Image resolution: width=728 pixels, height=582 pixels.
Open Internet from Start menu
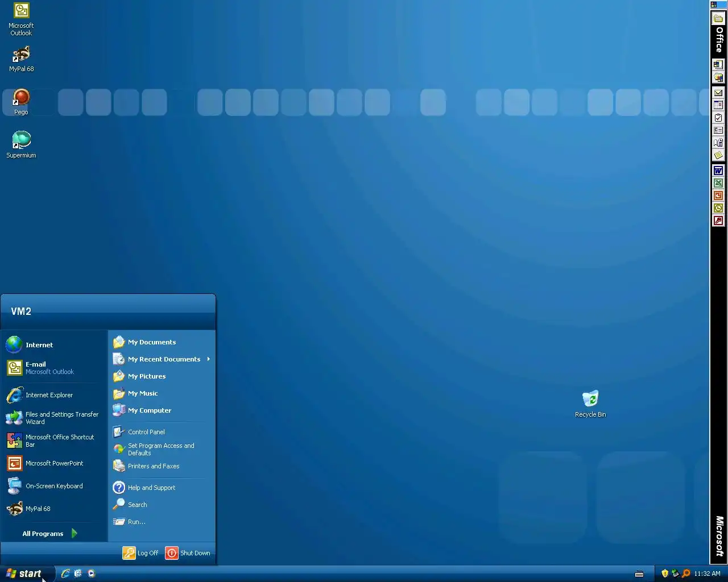point(54,345)
